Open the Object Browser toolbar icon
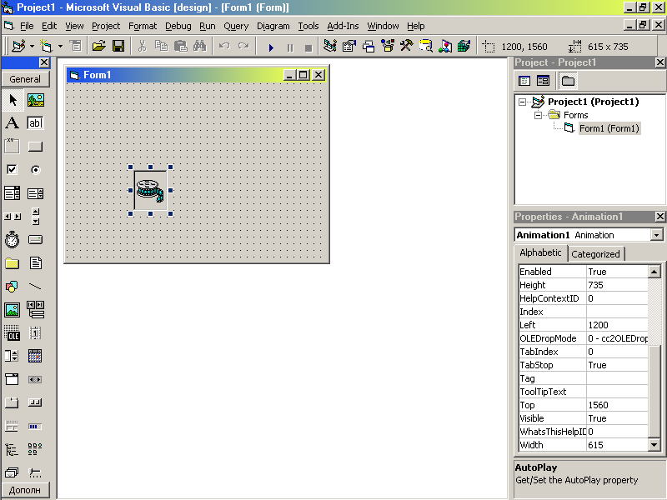This screenshot has width=667, height=500. [x=388, y=46]
